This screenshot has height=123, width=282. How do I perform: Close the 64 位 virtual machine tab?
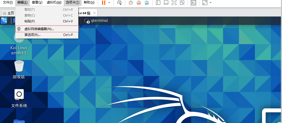point(94,13)
